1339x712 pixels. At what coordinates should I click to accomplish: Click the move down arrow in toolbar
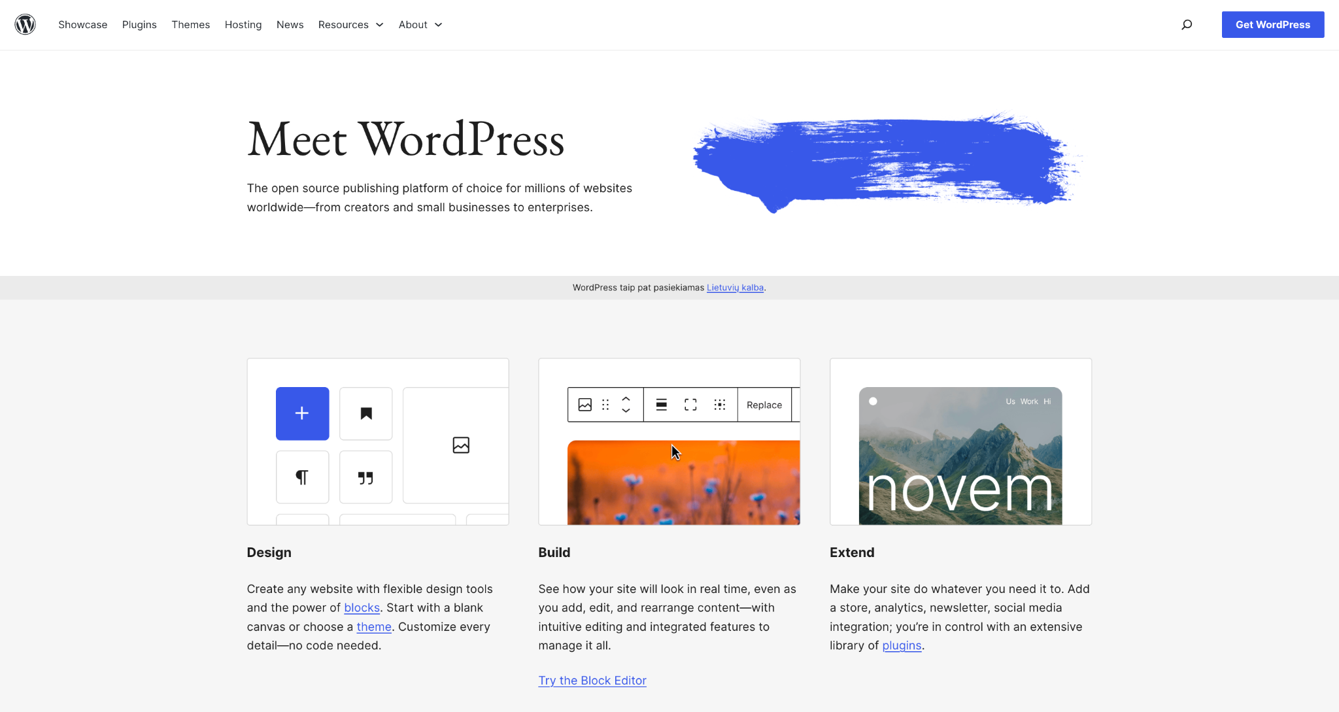tap(626, 411)
